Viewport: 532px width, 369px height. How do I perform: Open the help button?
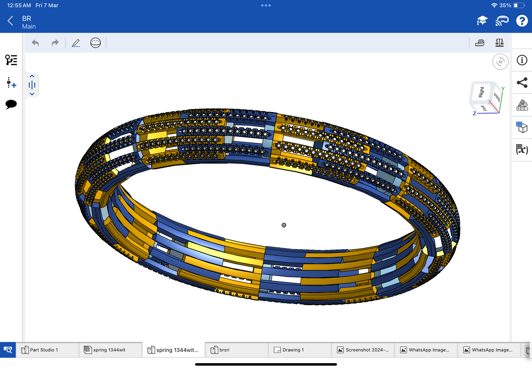tap(522, 21)
